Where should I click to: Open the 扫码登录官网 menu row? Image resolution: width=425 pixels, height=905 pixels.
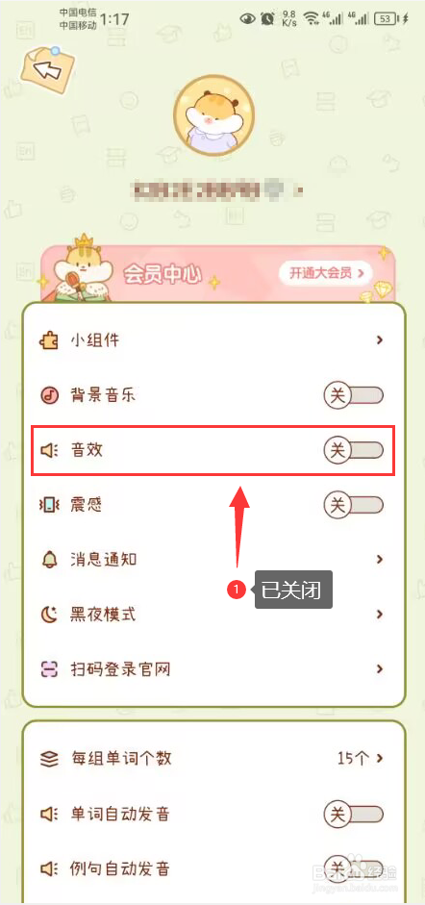(212, 669)
